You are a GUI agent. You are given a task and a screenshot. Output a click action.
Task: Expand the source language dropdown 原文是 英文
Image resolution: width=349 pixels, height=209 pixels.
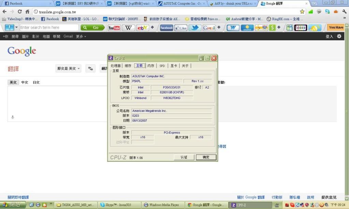tap(68, 68)
